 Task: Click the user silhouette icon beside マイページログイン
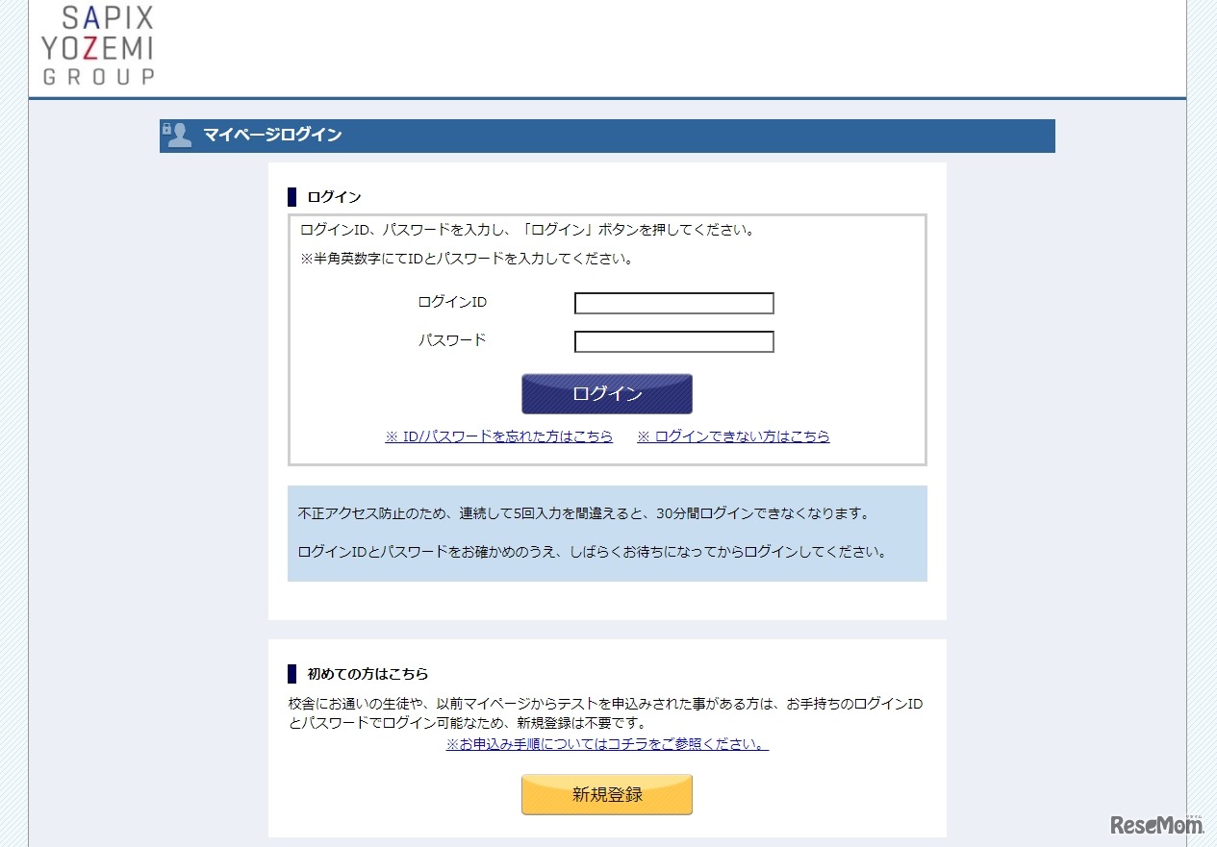point(179,137)
